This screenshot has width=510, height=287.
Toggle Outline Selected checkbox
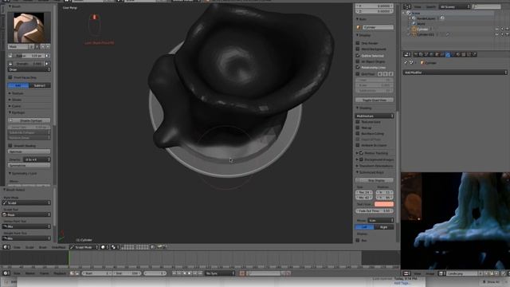(x=358, y=55)
